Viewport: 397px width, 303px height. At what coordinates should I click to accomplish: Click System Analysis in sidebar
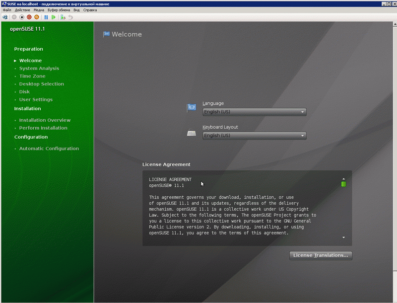(x=39, y=69)
